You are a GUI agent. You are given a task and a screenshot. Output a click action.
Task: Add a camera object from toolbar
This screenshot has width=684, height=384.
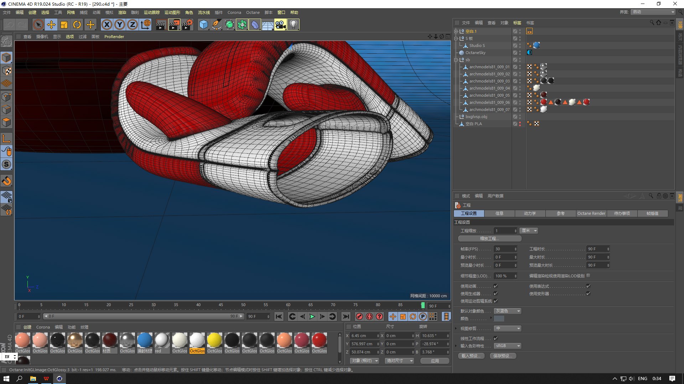(x=280, y=25)
